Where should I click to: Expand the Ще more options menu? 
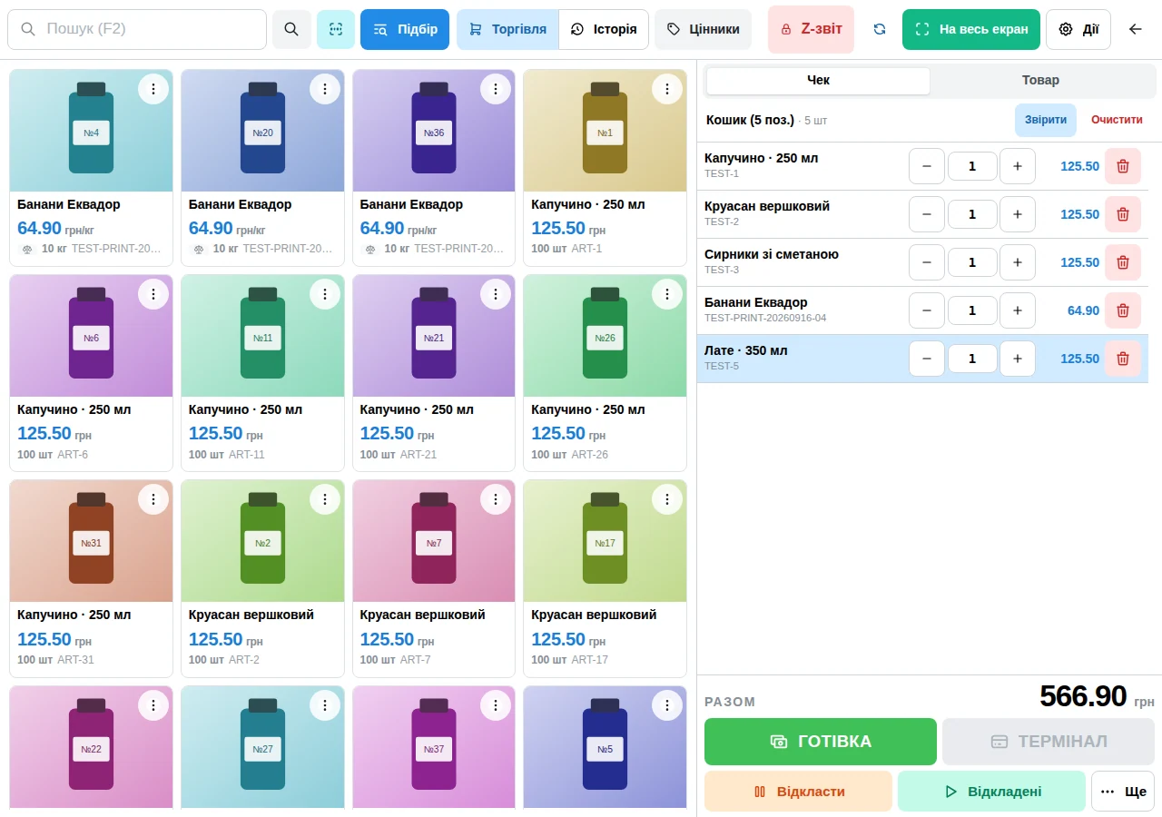(x=1123, y=792)
